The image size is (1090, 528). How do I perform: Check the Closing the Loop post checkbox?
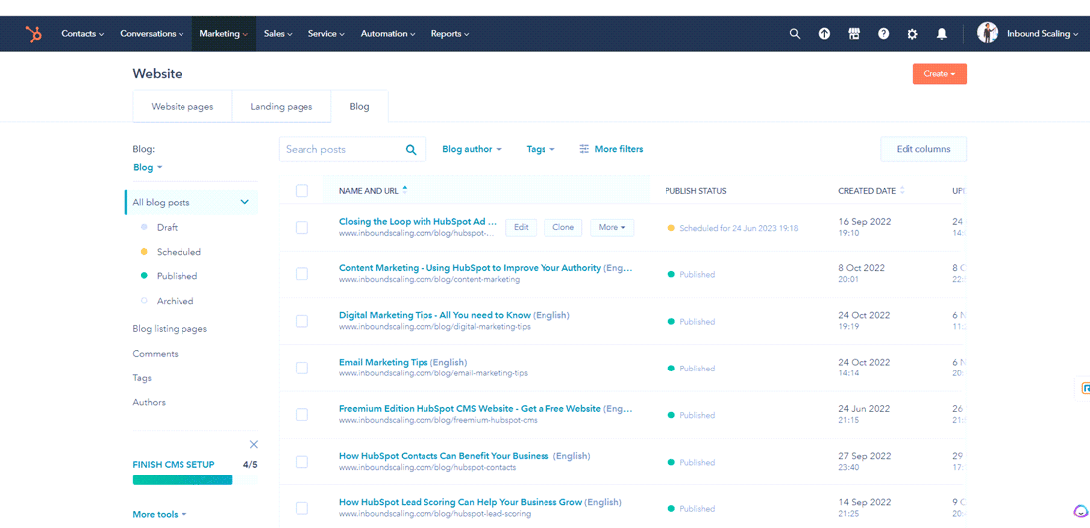click(302, 227)
